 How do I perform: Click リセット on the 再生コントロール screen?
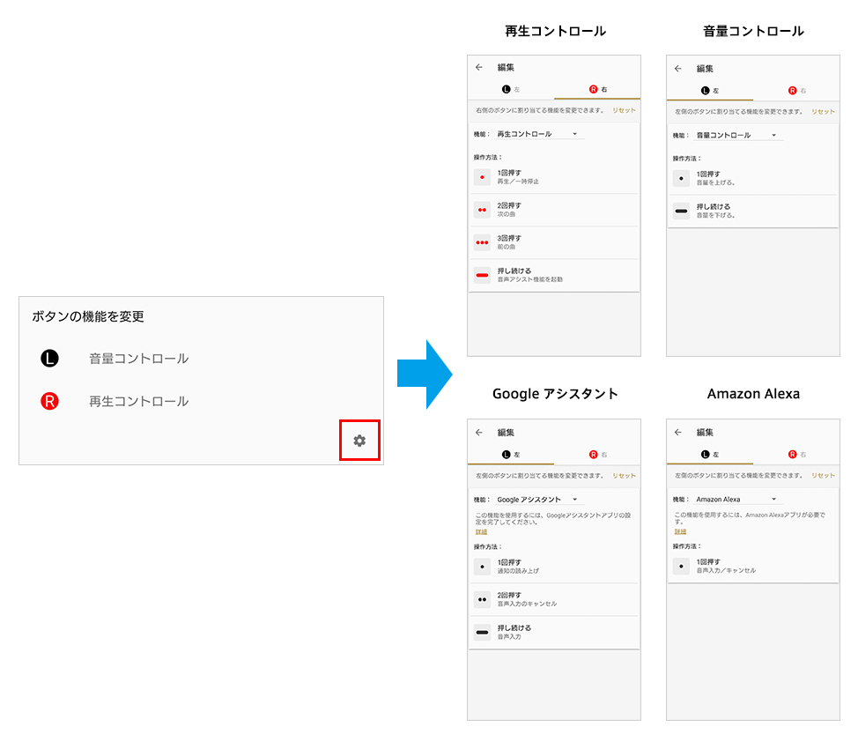pyautogui.click(x=624, y=111)
